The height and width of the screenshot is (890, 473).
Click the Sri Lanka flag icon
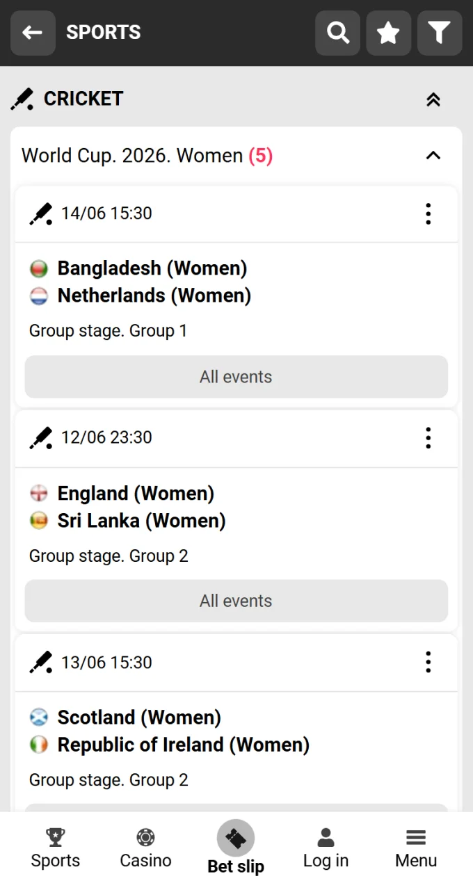[x=39, y=520]
